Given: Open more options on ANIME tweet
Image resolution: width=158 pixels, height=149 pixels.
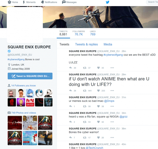Looking at the screenshot, I should 112,90.
